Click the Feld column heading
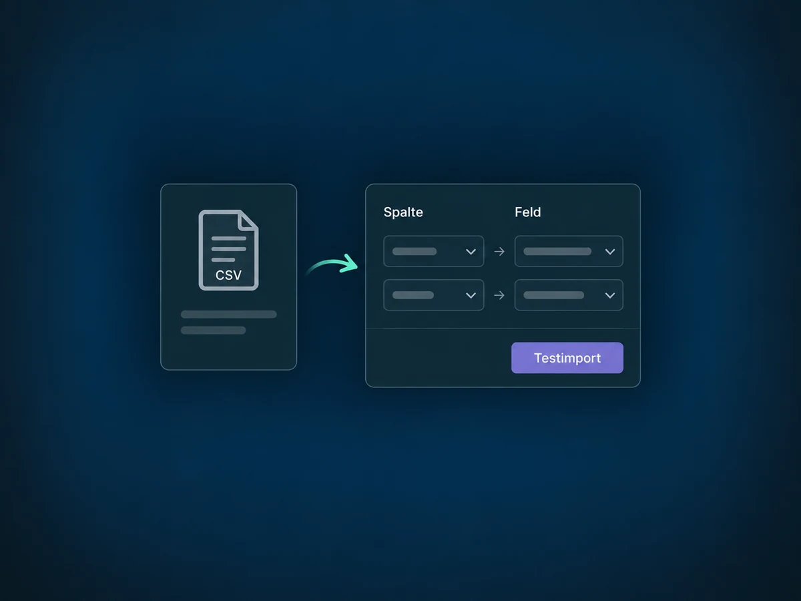The height and width of the screenshot is (601, 801). (x=528, y=212)
